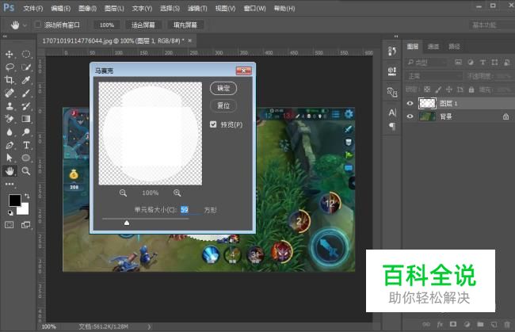515x332 pixels.
Task: Click 复位 in mosaic dialog
Action: pyautogui.click(x=223, y=105)
